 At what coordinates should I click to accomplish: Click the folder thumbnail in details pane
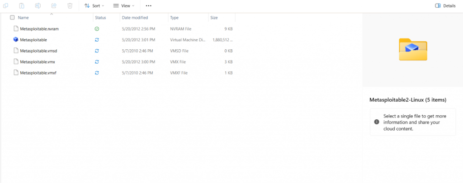coord(413,49)
